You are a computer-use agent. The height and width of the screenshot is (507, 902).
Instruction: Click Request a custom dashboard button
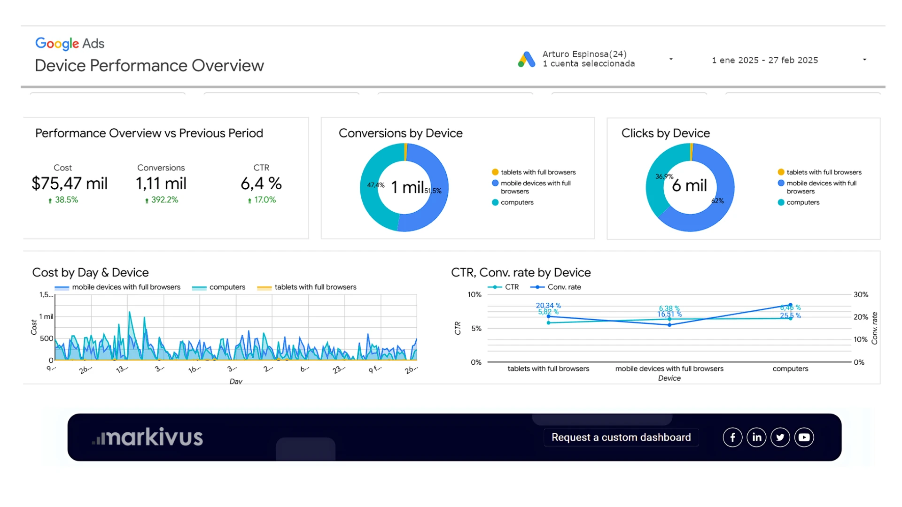pos(621,437)
